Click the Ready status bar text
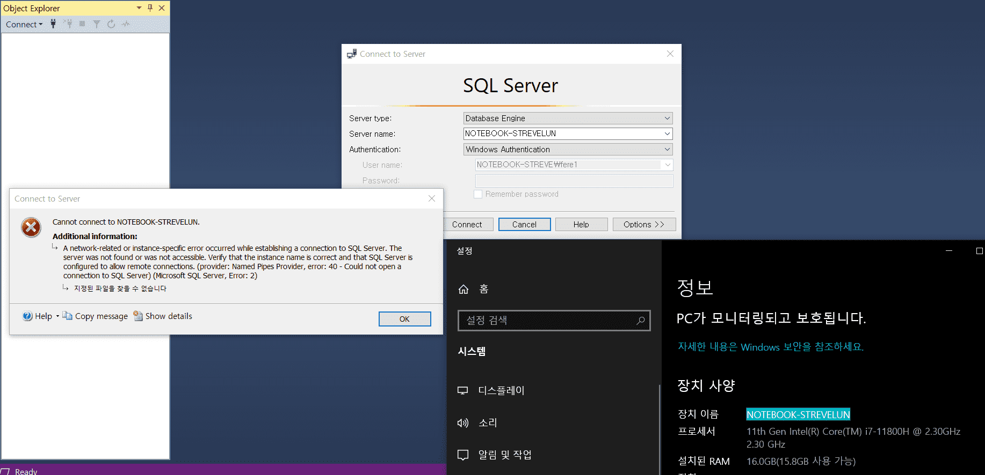985x475 pixels. pyautogui.click(x=26, y=471)
